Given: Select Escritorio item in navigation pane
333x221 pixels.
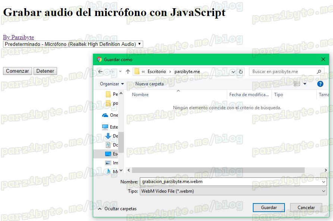Looking at the screenshot, I should (x=106, y=154).
